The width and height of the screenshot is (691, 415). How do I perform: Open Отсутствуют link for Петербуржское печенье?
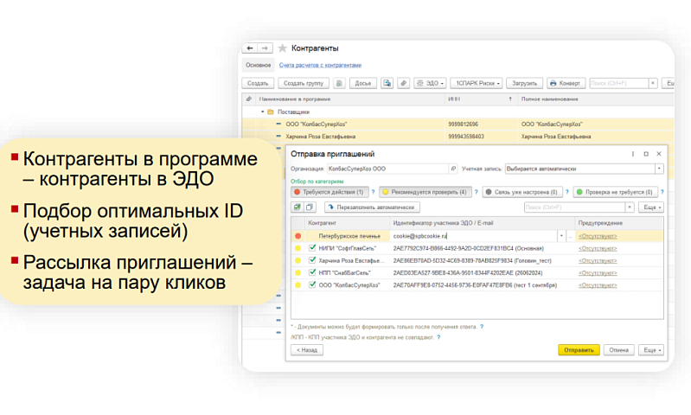[598, 236]
